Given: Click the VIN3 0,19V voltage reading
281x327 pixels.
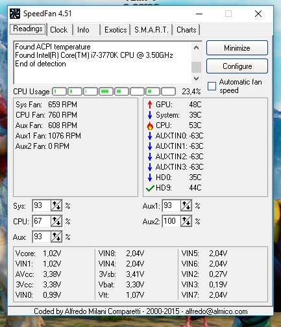Looking at the screenshot, I should (x=204, y=285).
